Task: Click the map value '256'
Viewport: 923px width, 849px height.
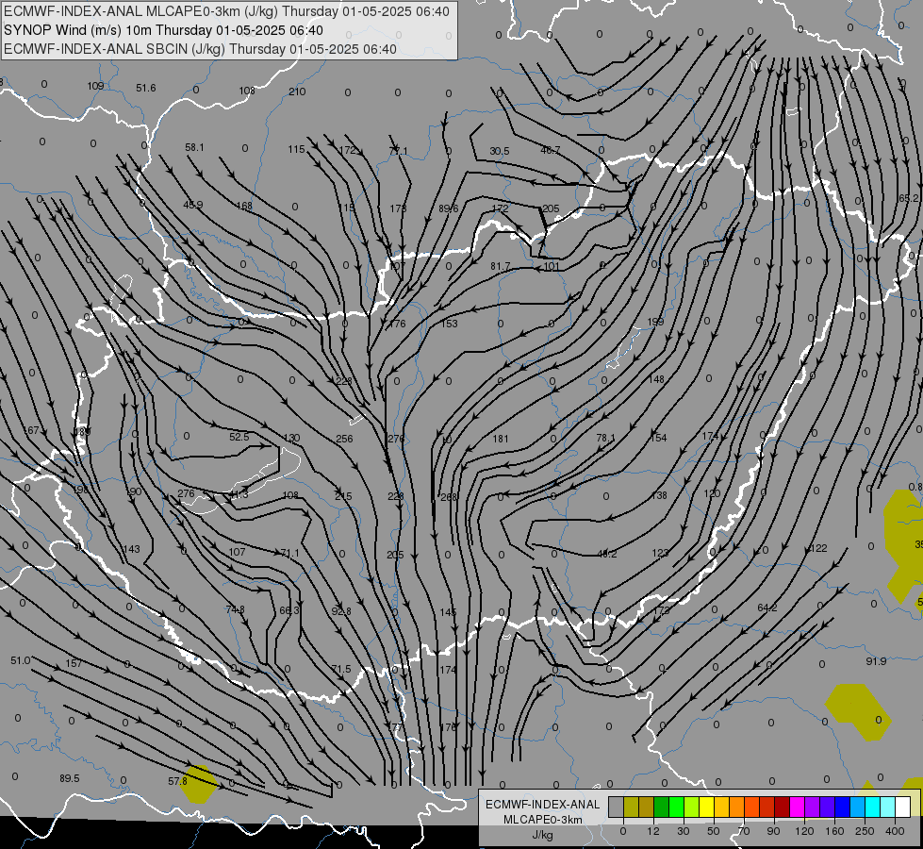Action: pyautogui.click(x=344, y=439)
